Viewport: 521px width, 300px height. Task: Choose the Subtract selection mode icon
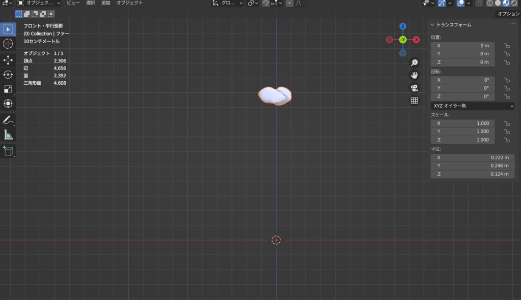tap(35, 14)
